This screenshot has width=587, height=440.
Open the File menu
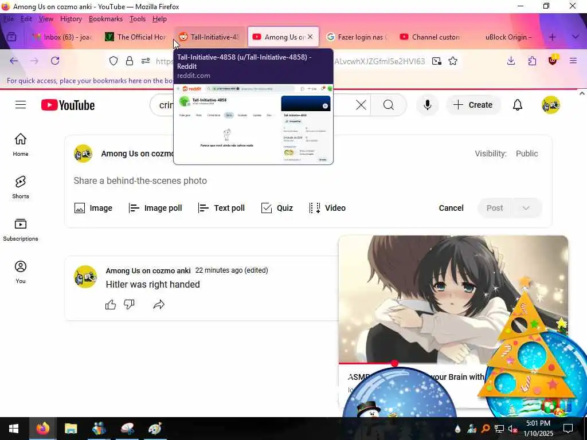(x=9, y=19)
